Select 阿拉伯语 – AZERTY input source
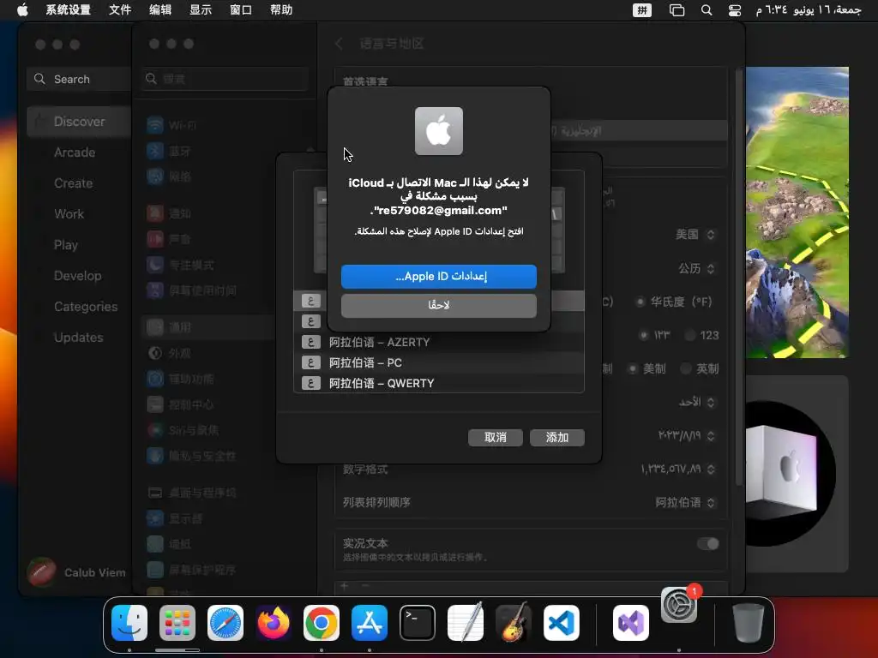Image resolution: width=878 pixels, height=658 pixels. (x=438, y=342)
